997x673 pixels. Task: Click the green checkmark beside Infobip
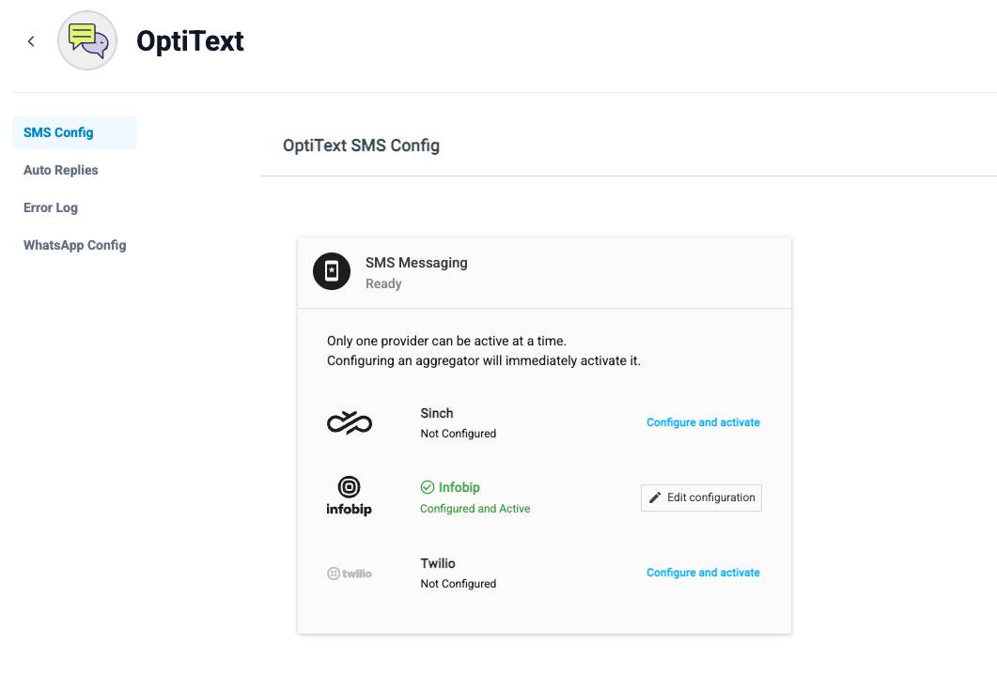(428, 487)
